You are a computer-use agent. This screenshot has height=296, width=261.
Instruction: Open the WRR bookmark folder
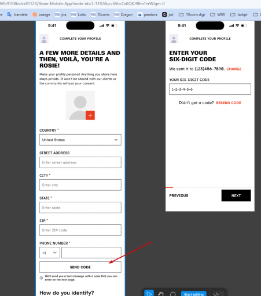coord(218,14)
